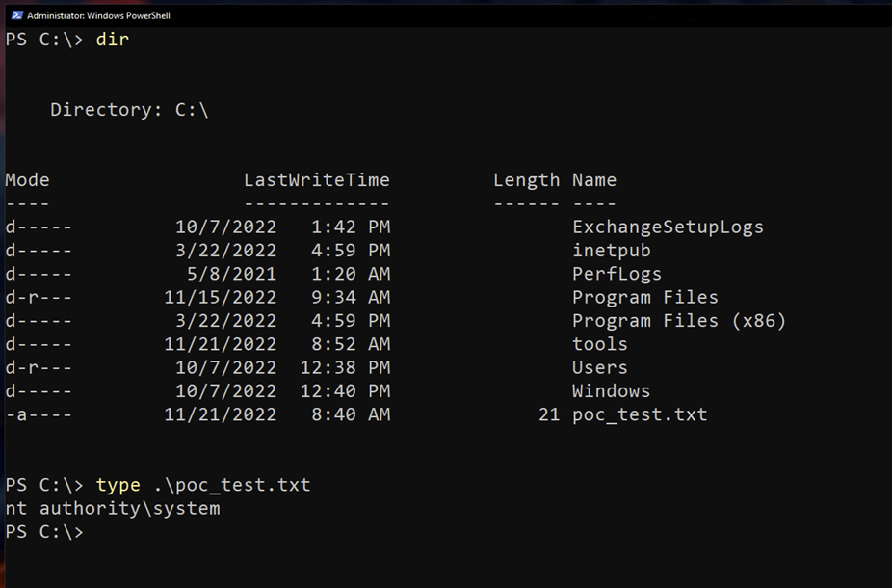Select the yellow type command keyword
The height and width of the screenshot is (588, 892).
pos(118,485)
